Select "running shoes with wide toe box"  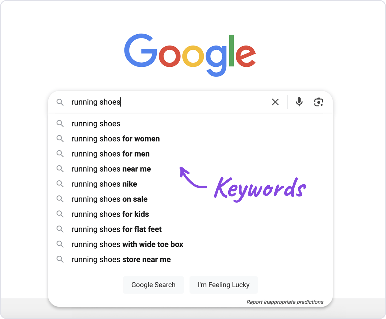point(127,244)
